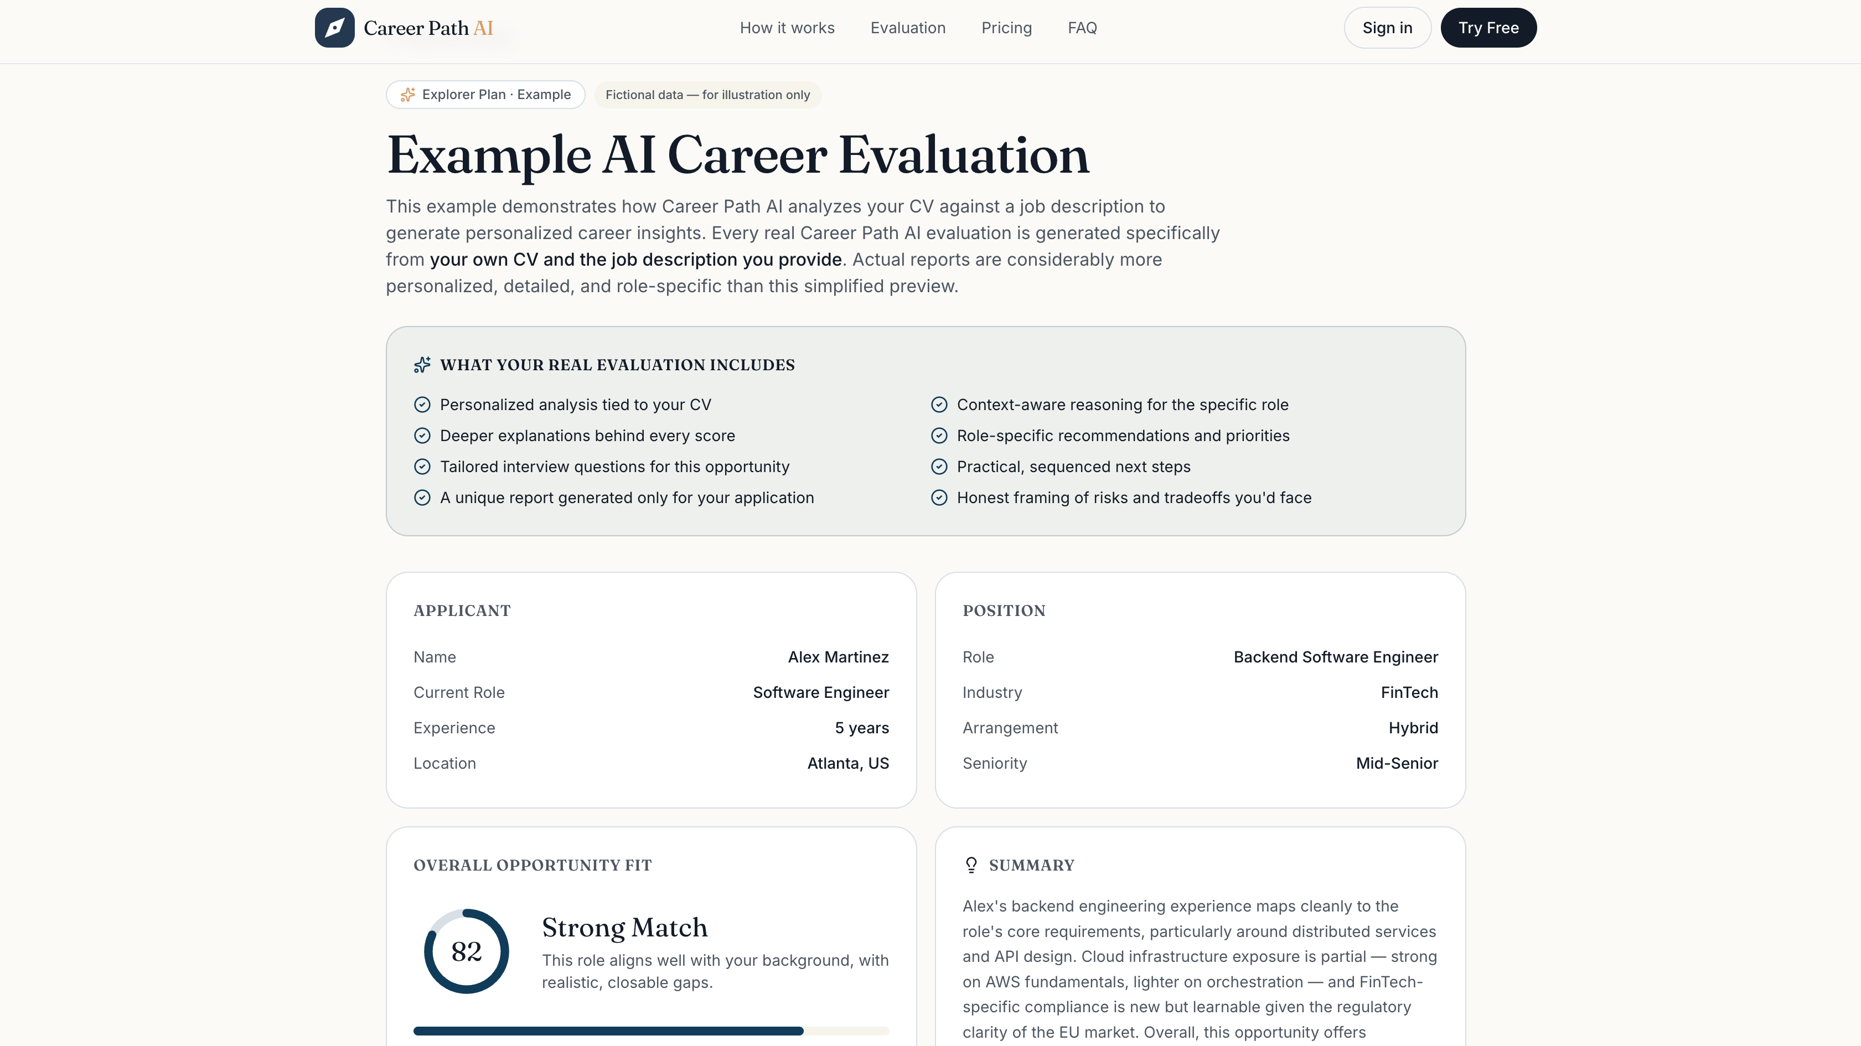This screenshot has width=1861, height=1046.
Task: Click the POSITION card heading
Action: pyautogui.click(x=1004, y=610)
